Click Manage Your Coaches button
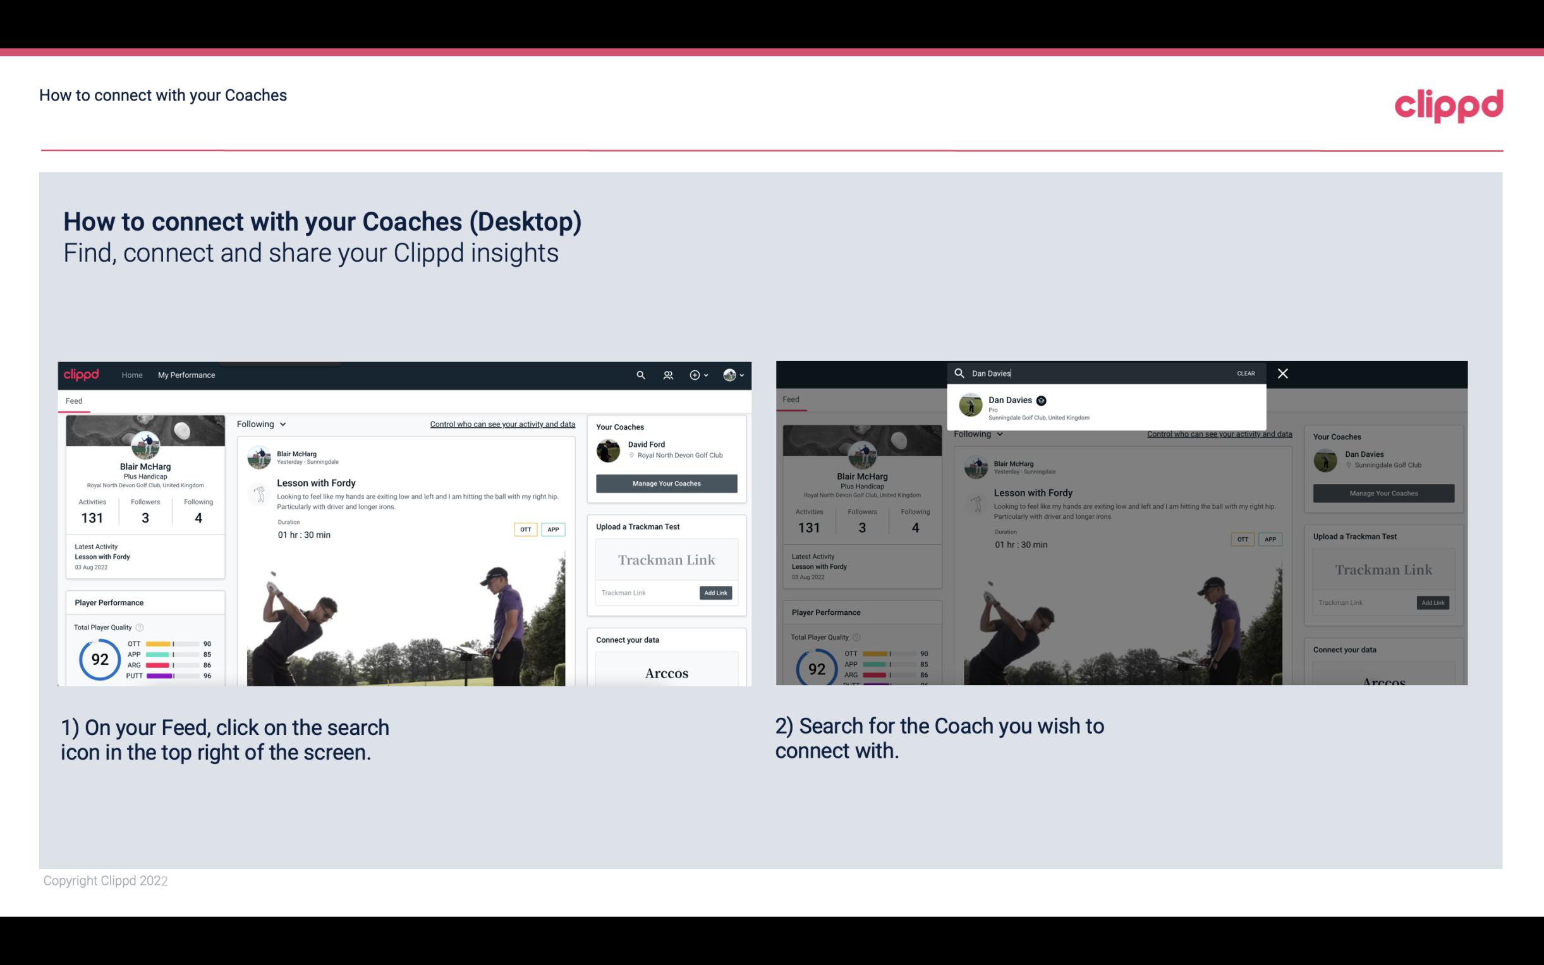Image resolution: width=1544 pixels, height=965 pixels. [666, 483]
